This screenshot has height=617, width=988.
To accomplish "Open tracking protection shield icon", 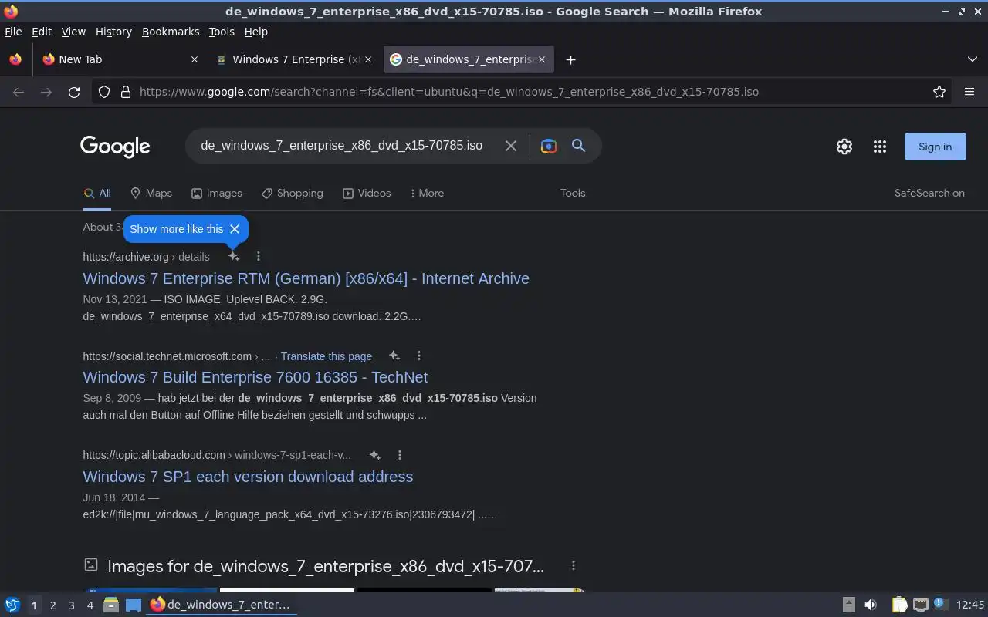I will [104, 92].
